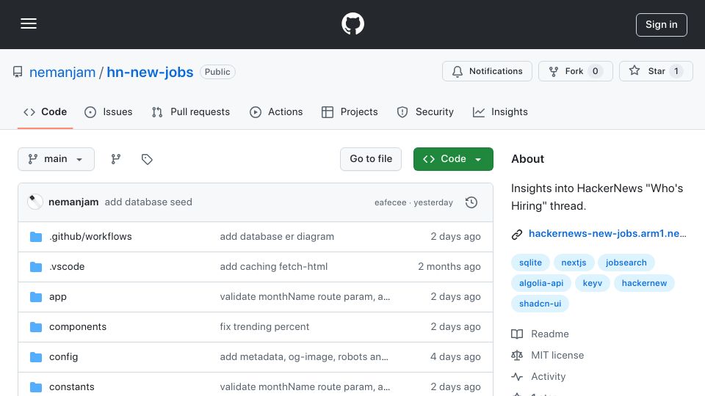Open 'add database er diagram' commit

(x=277, y=237)
